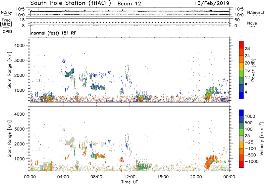Select the 'Beam 12' label
The width and height of the screenshot is (265, 184).
point(129,4)
